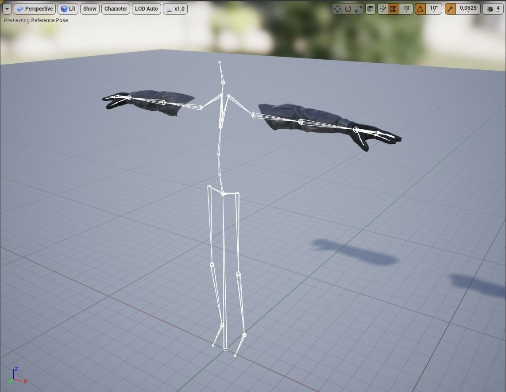Toggle scale snapping icon
506x392 pixels.
click(x=450, y=9)
